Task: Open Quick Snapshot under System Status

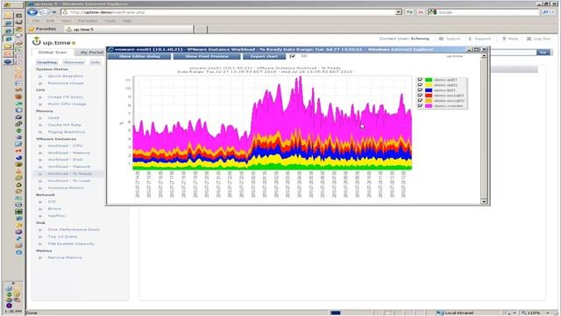Action: [x=66, y=76]
